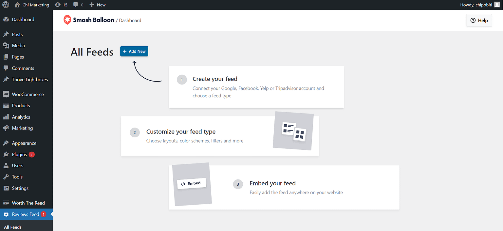Screen dimensions: 503x231
Task: Click the Create your feed step card
Action: [x=256, y=87]
